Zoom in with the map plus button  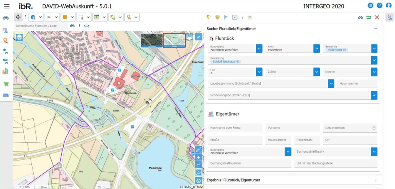[x=198, y=158]
